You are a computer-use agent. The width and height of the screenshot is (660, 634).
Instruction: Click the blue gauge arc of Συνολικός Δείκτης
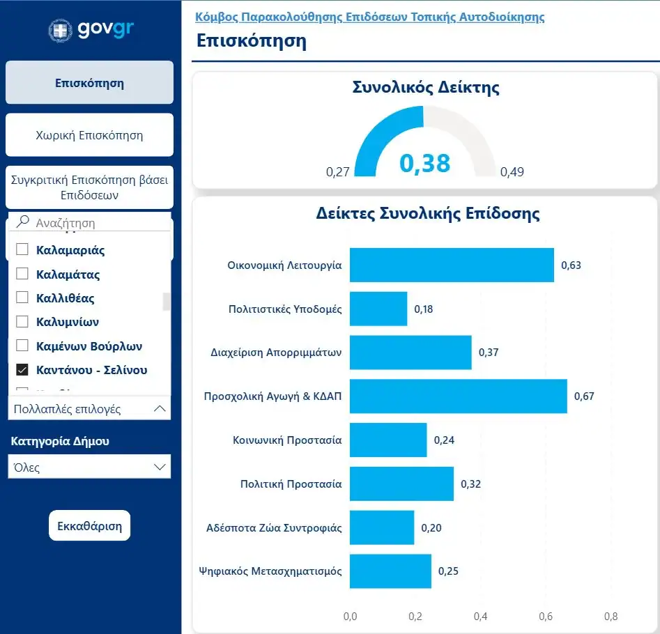point(380,132)
